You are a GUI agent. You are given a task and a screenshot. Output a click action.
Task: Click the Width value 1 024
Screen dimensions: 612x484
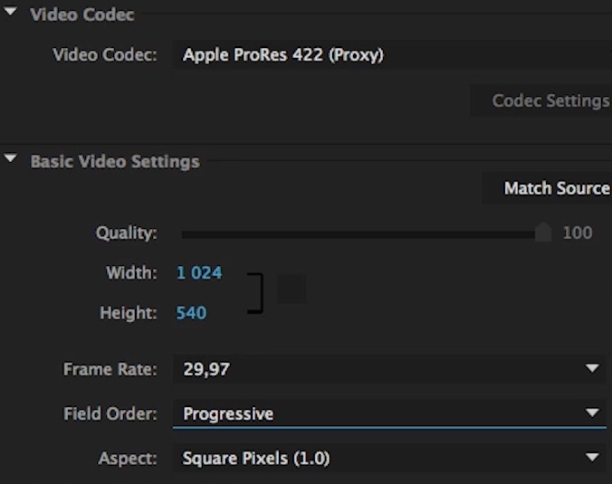tap(199, 272)
